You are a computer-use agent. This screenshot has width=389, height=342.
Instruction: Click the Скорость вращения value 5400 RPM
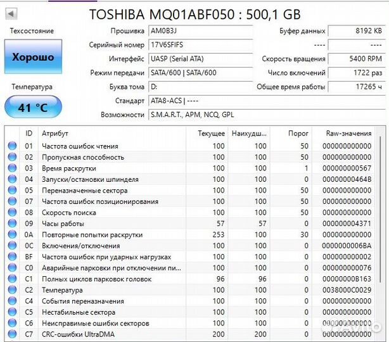click(357, 59)
